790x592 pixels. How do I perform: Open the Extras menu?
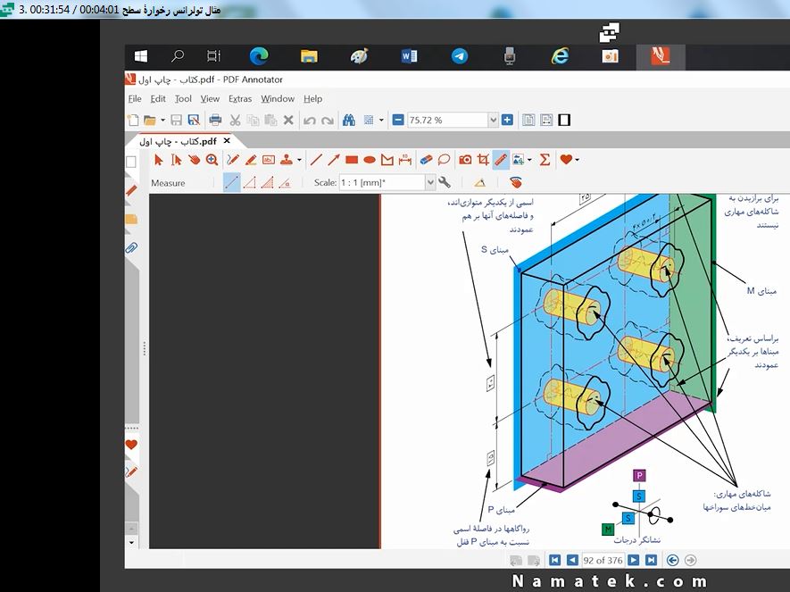(240, 99)
